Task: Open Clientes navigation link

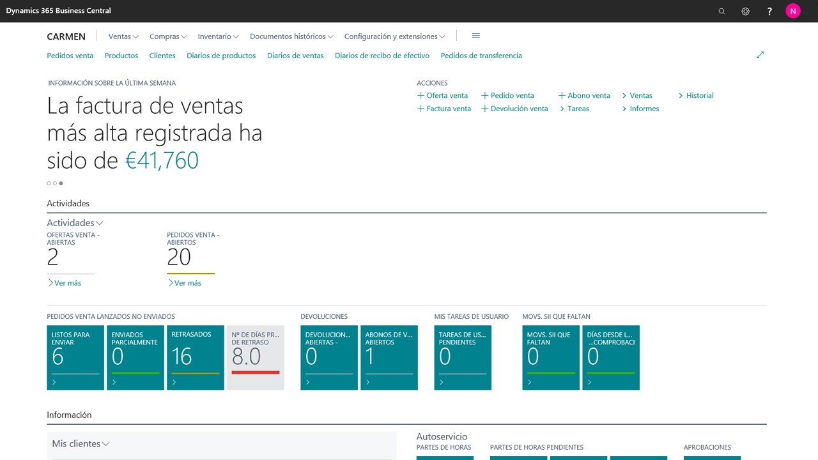Action: [162, 56]
